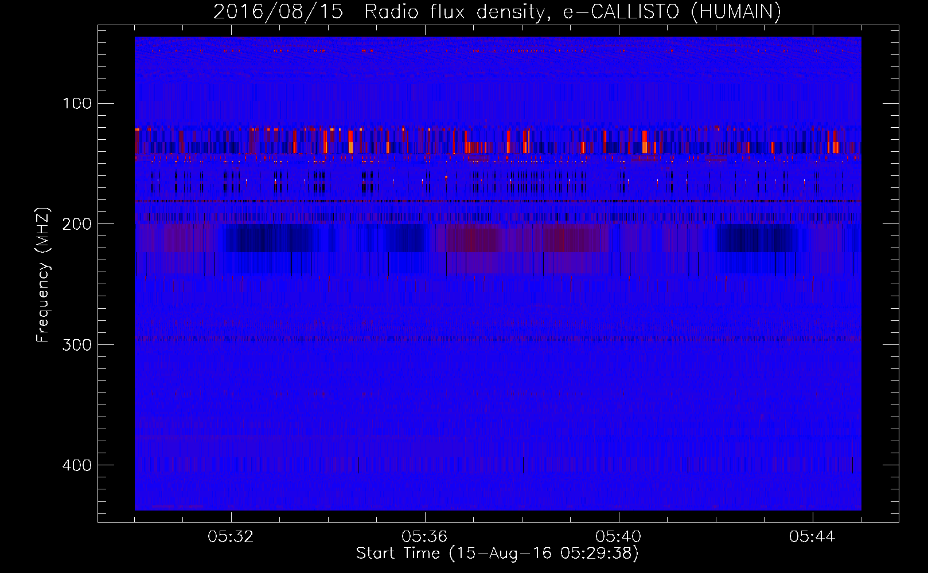Click the 200 frequency tick label
The width and height of the screenshot is (928, 573).
pos(77,224)
